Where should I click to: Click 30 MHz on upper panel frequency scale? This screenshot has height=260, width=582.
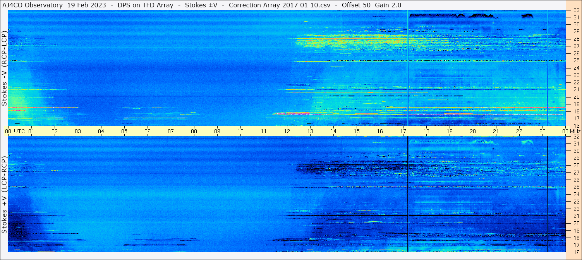(x=576, y=24)
